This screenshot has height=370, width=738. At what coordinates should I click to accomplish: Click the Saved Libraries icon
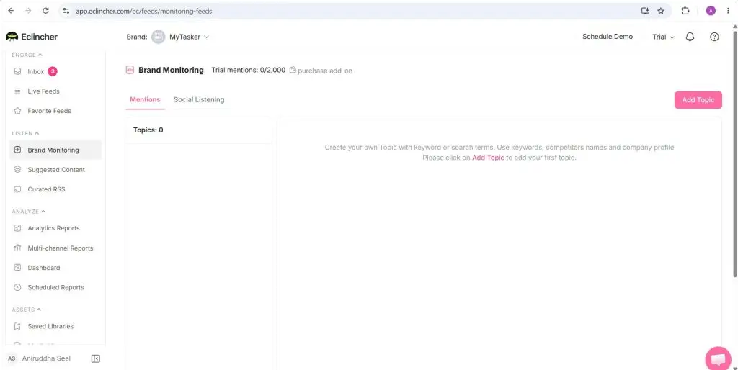coord(17,326)
